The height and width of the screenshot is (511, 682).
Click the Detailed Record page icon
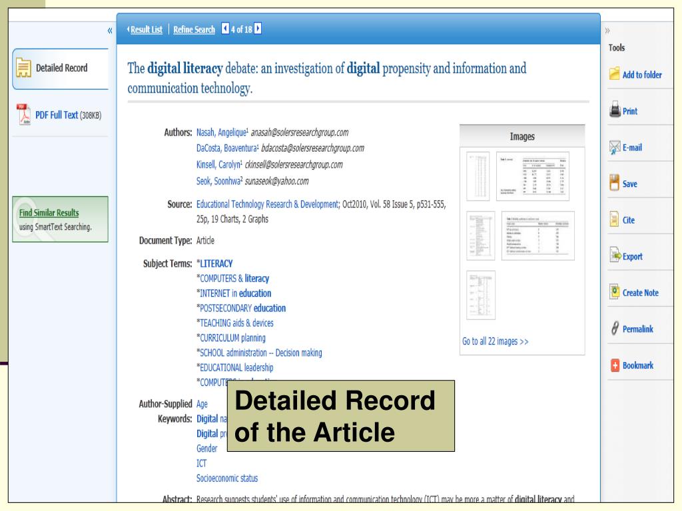[x=23, y=68]
